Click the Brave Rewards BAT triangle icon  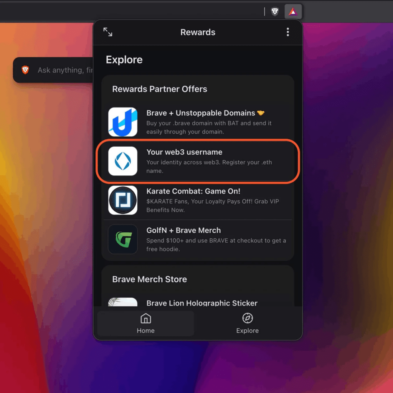(293, 12)
